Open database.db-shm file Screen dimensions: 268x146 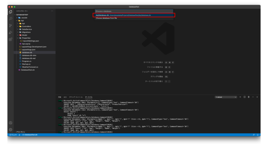point(29,55)
